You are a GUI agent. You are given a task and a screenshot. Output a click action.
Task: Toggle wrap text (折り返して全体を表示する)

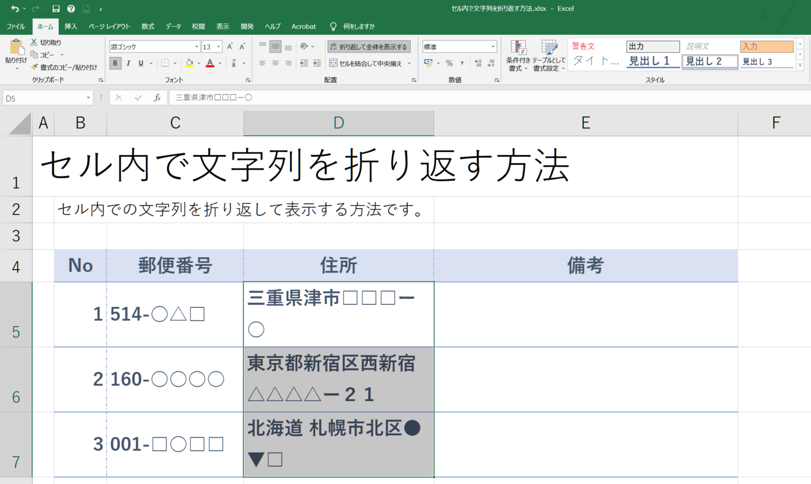pyautogui.click(x=369, y=47)
